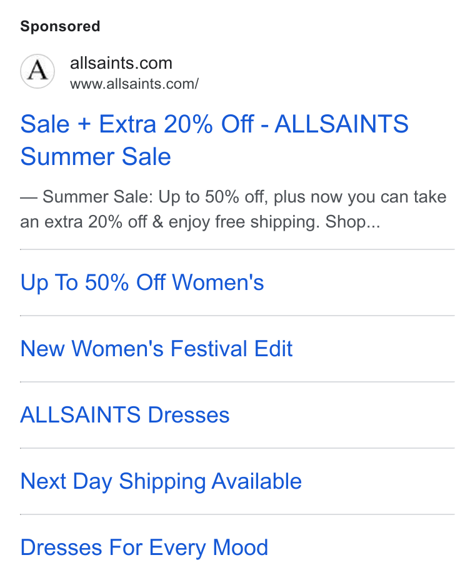Click the www.allsaints.com/ display URL

coord(134,84)
